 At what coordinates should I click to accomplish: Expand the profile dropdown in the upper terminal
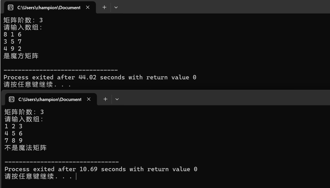pos(116,7)
